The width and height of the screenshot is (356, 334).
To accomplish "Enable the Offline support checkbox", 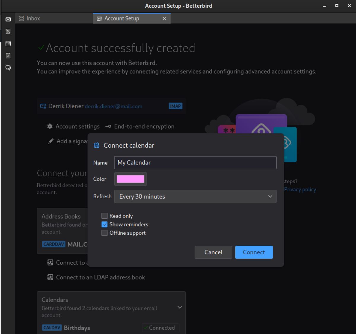I will click(104, 233).
